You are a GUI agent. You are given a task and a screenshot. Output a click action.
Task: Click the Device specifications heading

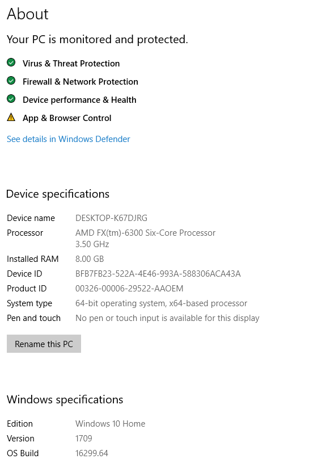(x=58, y=194)
